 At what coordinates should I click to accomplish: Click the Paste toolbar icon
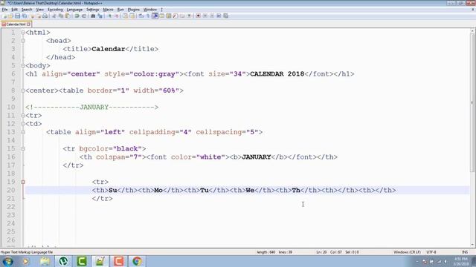click(x=68, y=16)
